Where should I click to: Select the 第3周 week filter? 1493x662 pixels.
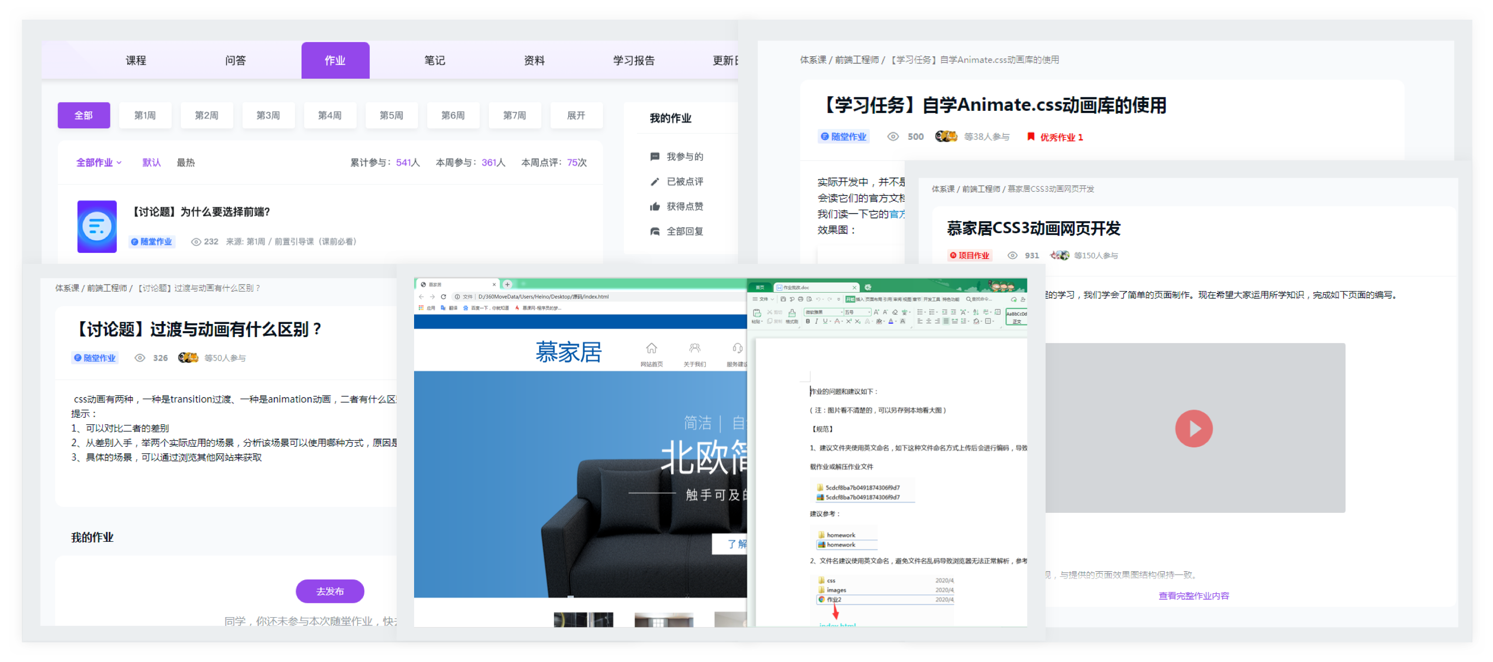click(268, 115)
